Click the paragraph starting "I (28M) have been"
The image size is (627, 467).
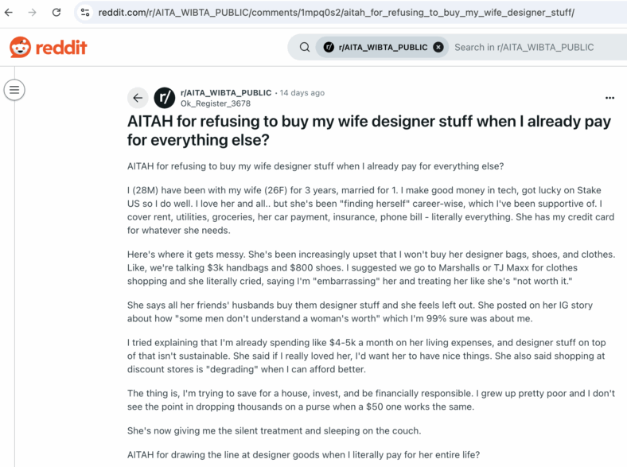coord(371,210)
